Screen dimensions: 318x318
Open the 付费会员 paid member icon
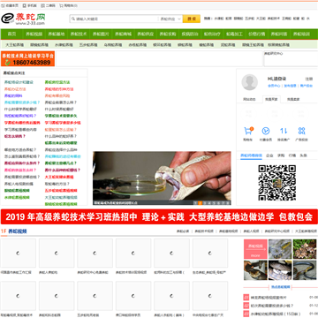pyautogui.click(x=266, y=131)
